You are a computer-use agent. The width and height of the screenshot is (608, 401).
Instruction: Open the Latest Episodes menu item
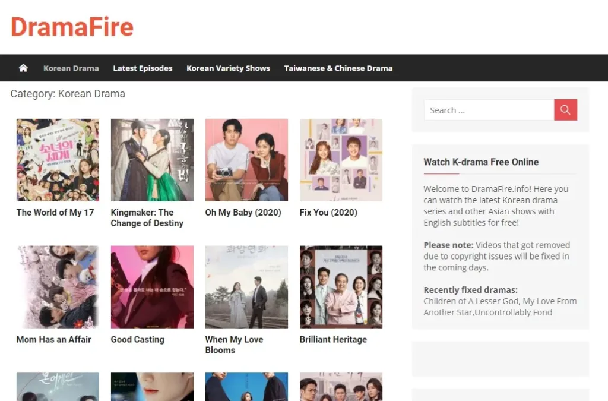pyautogui.click(x=142, y=68)
